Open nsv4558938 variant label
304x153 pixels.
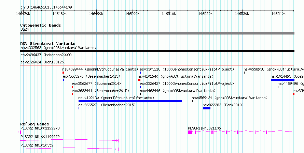tap(274, 69)
